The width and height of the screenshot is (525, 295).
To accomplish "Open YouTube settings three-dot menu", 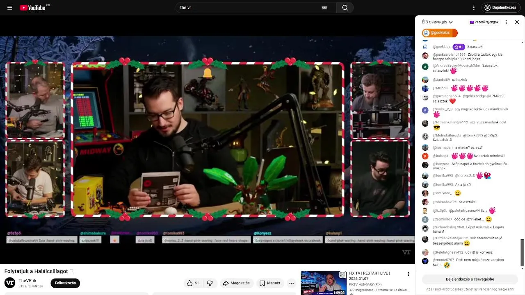I will pyautogui.click(x=474, y=7).
